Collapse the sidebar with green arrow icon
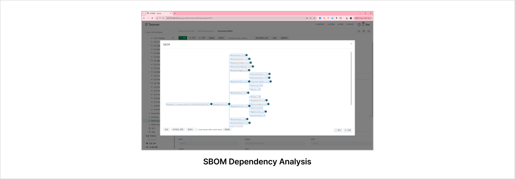The width and height of the screenshot is (515, 179). tap(173, 38)
